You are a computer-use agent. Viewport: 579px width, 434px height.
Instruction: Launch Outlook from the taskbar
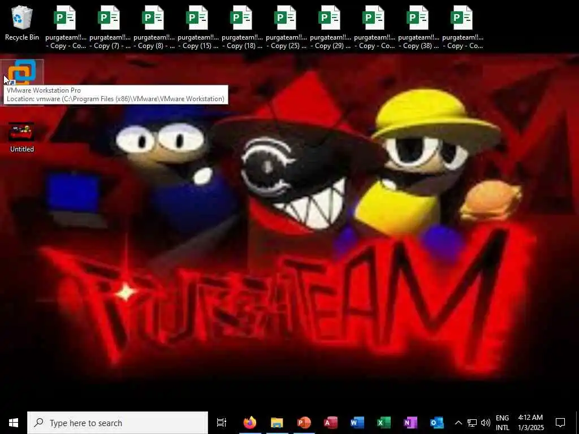click(437, 423)
